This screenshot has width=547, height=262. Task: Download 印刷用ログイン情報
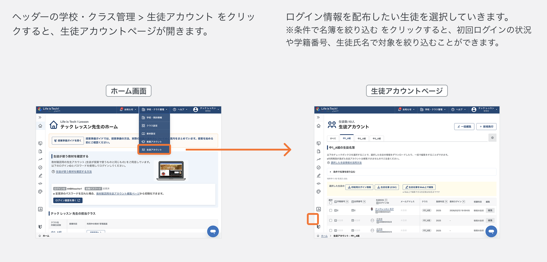[359, 187]
